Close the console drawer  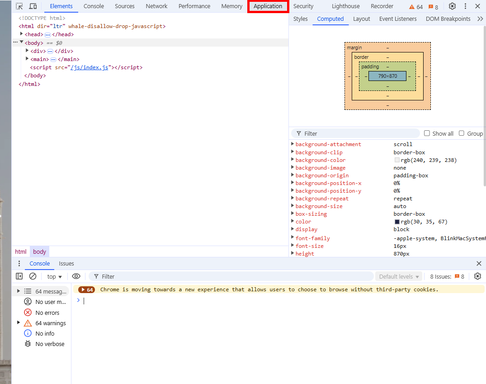pos(479,263)
